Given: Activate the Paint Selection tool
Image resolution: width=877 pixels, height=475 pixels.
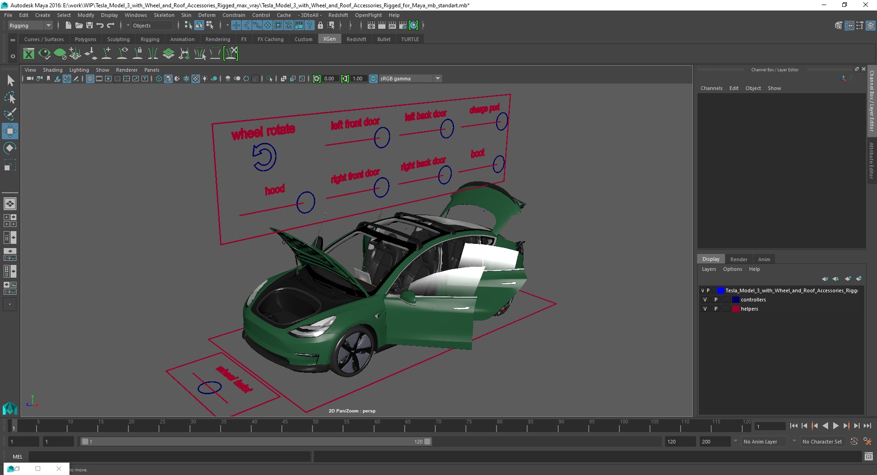Looking at the screenshot, I should [10, 114].
